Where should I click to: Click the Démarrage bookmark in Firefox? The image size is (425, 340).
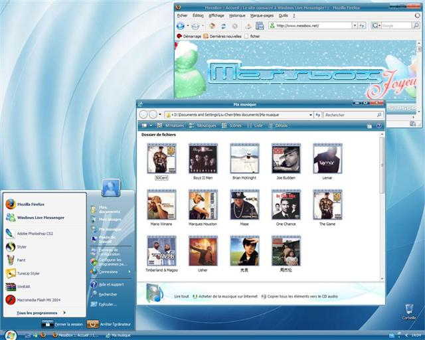point(189,36)
